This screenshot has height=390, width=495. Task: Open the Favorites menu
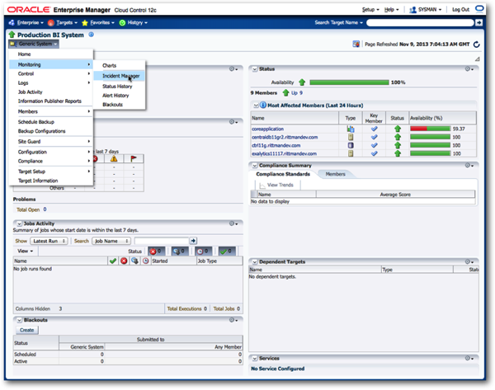[98, 23]
